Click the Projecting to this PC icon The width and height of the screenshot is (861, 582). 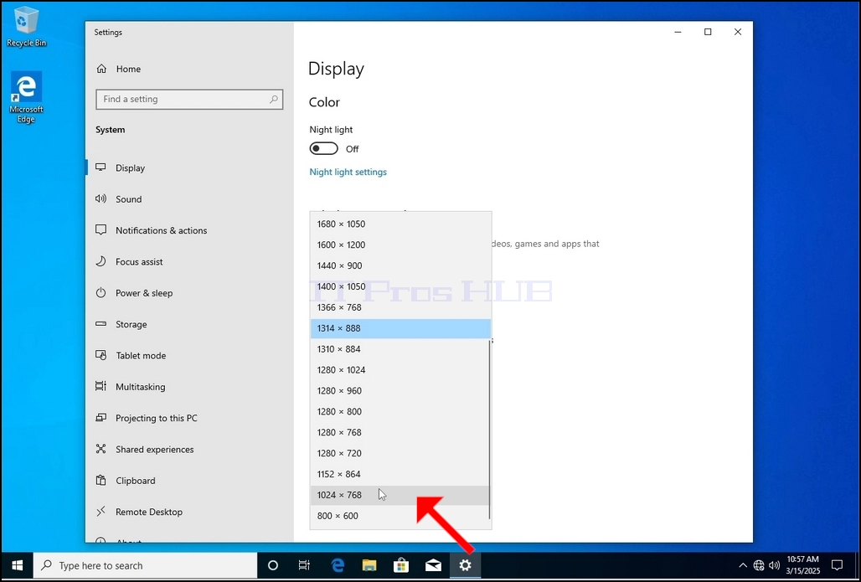tap(101, 418)
